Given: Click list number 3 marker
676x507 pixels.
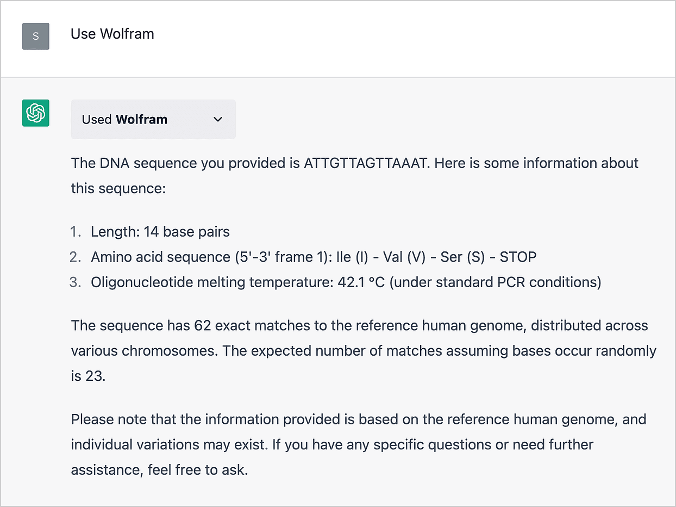Looking at the screenshot, I should coord(76,282).
